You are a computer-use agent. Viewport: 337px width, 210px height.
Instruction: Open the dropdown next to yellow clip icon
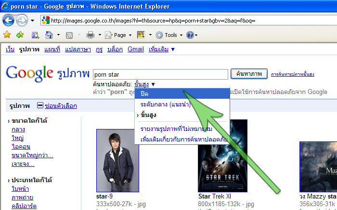coord(150,35)
